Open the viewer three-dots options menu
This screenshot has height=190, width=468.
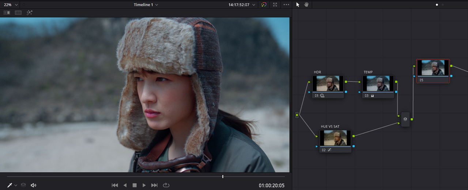[x=286, y=5]
